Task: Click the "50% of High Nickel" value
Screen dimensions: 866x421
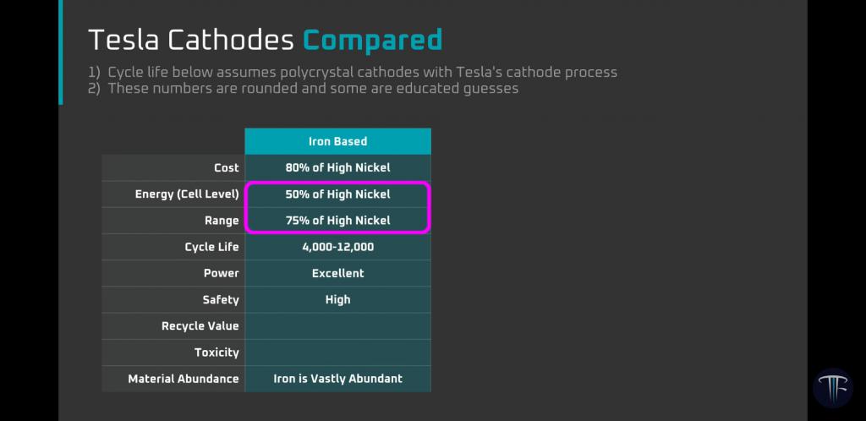Action: [x=337, y=194]
